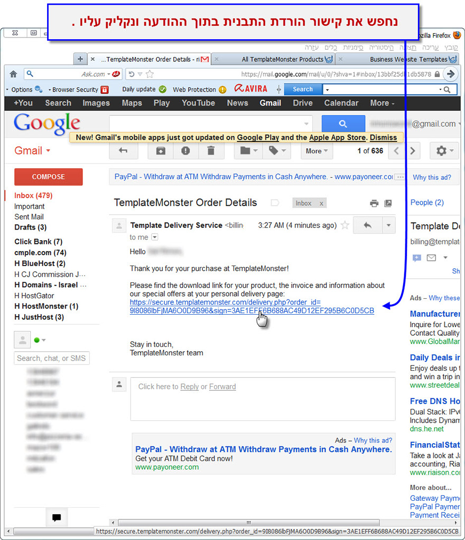Open Calendar from the Google bar
Image resolution: width=465 pixels, height=540 pixels.
point(341,103)
